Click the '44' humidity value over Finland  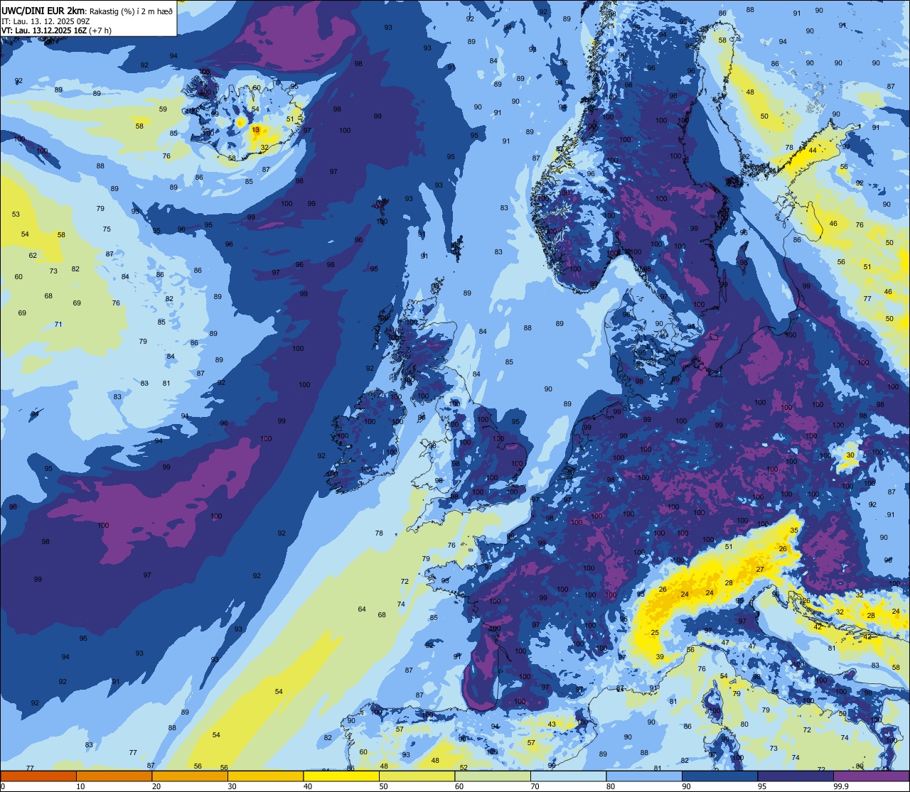tap(813, 151)
